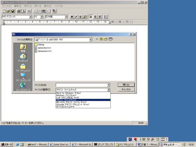Viewport: 196px width, 147px height.
Task: Click the Save diskette toolbar icon
Action: [x=13, y=11]
